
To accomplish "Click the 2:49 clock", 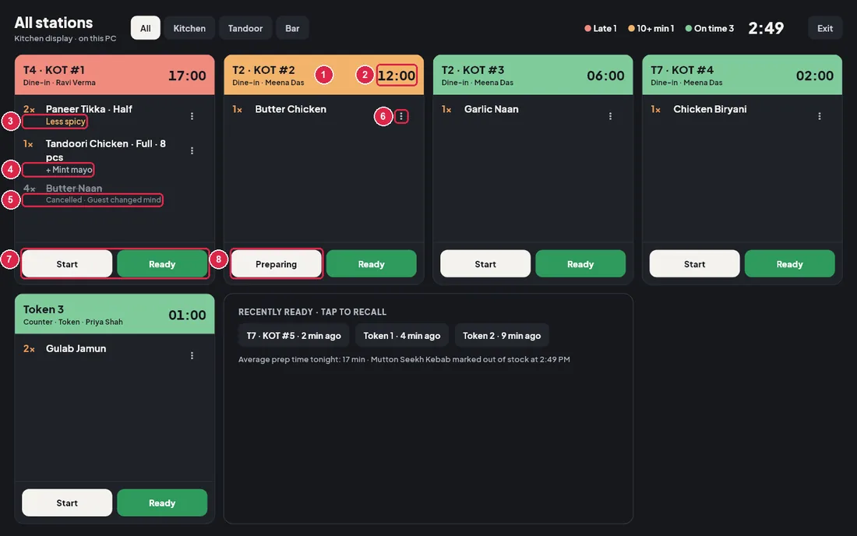I will click(x=766, y=28).
